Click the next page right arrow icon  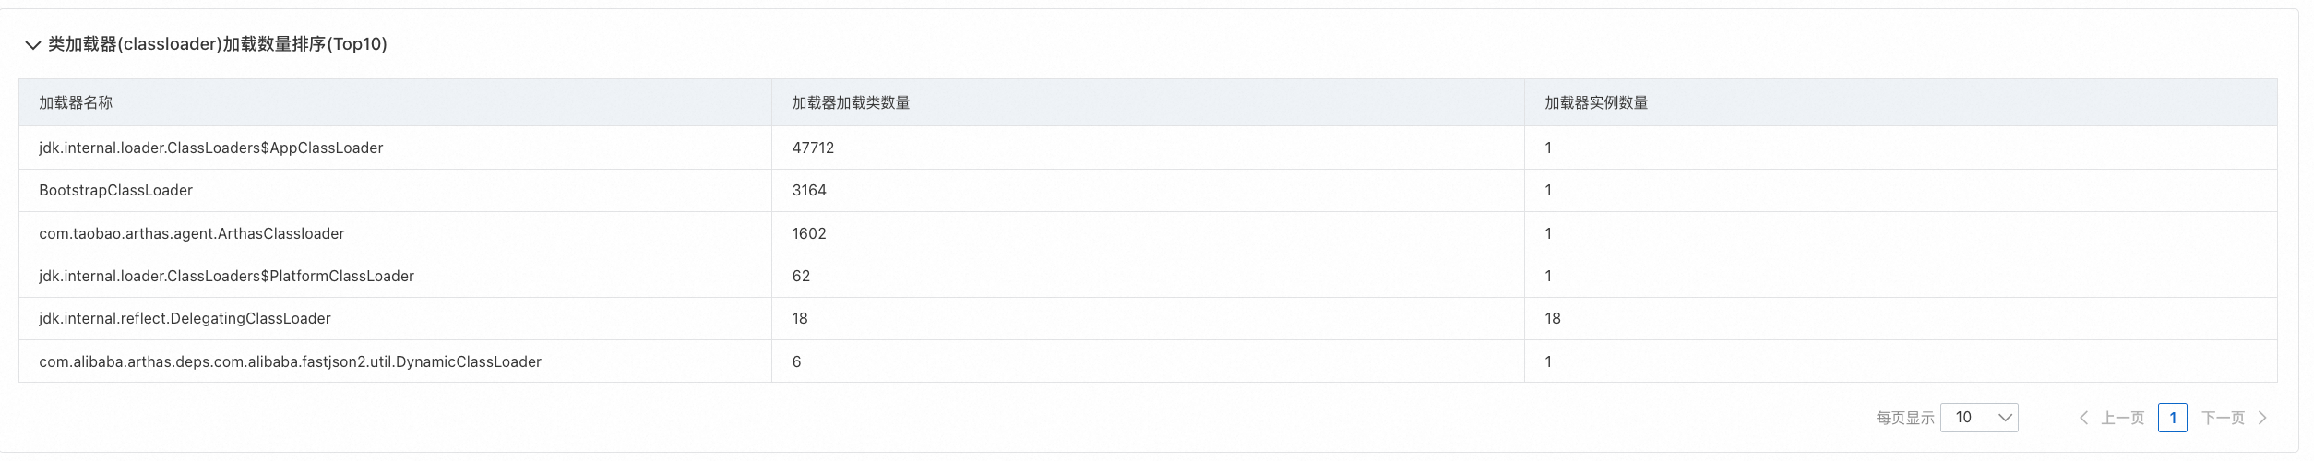pos(2262,418)
